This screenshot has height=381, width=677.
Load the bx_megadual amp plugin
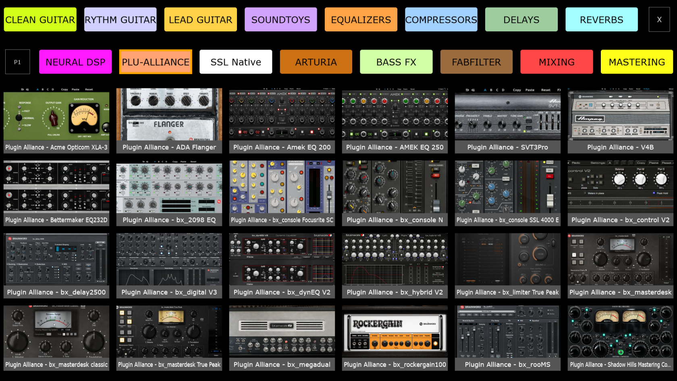coord(282,338)
